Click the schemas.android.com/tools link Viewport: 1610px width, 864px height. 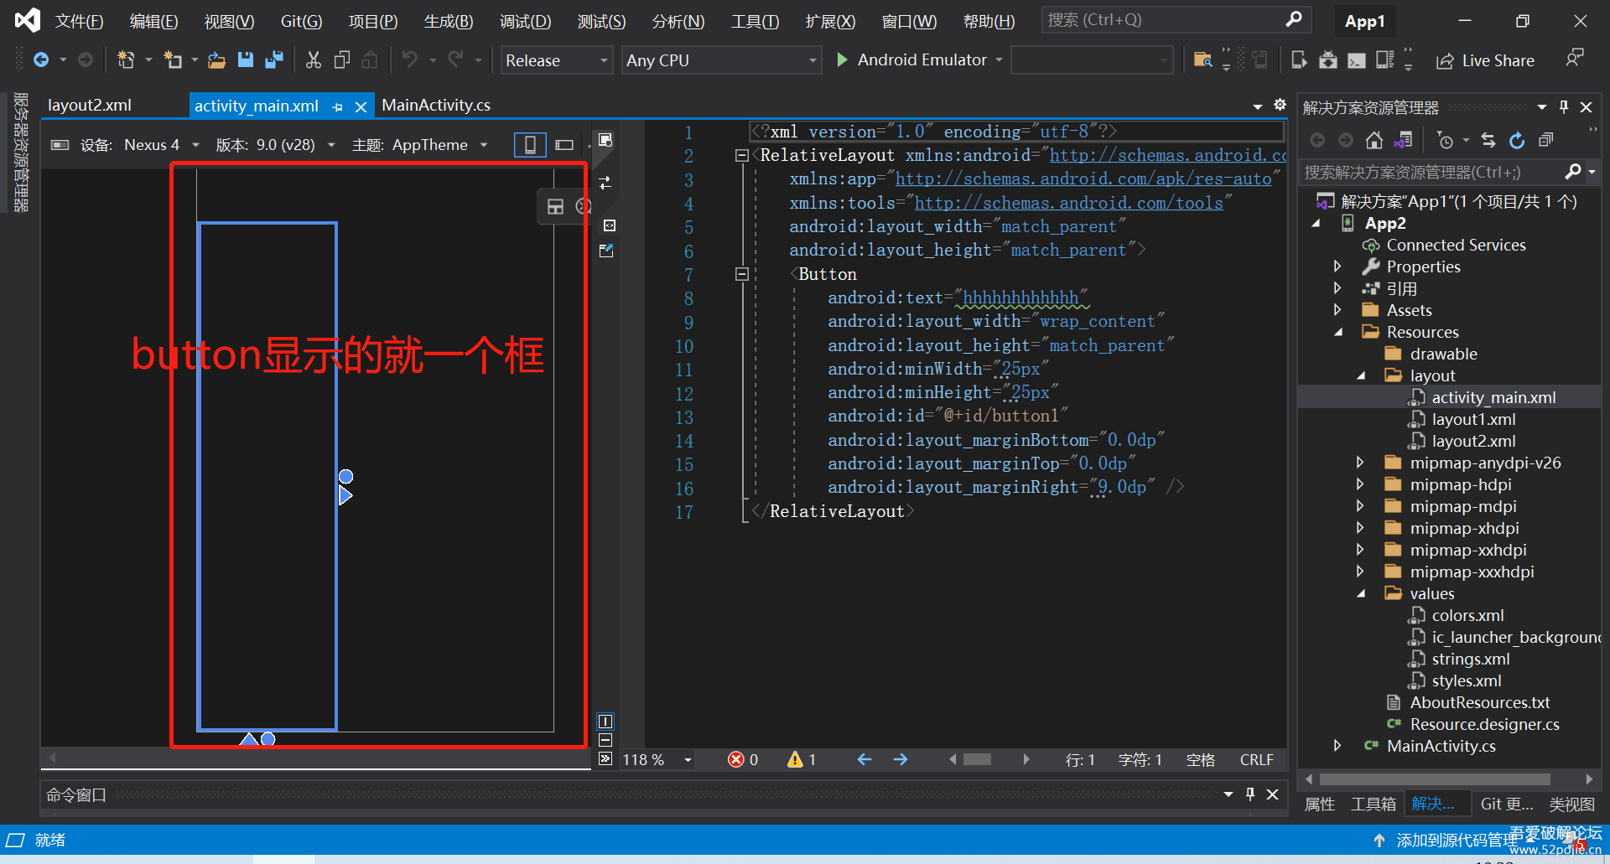pyautogui.click(x=1068, y=203)
